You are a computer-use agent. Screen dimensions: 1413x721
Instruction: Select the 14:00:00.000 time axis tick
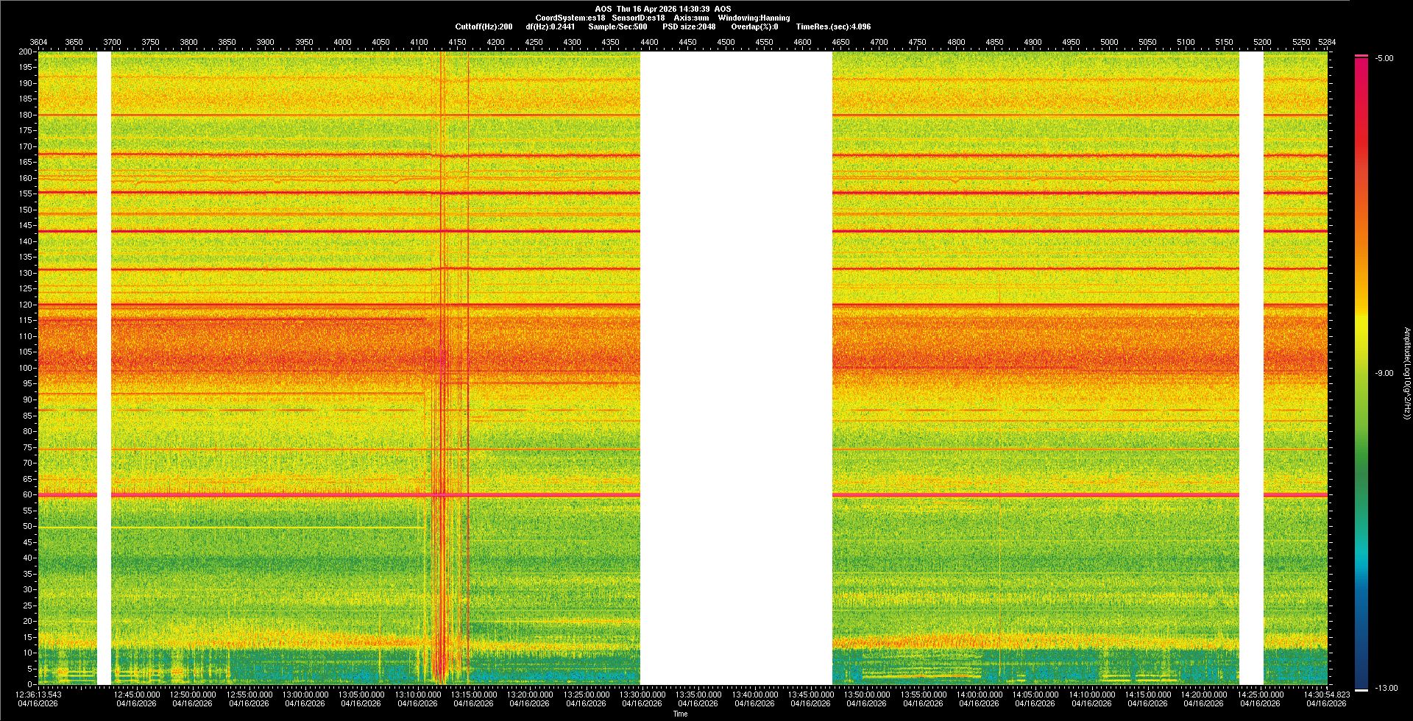click(x=979, y=695)
